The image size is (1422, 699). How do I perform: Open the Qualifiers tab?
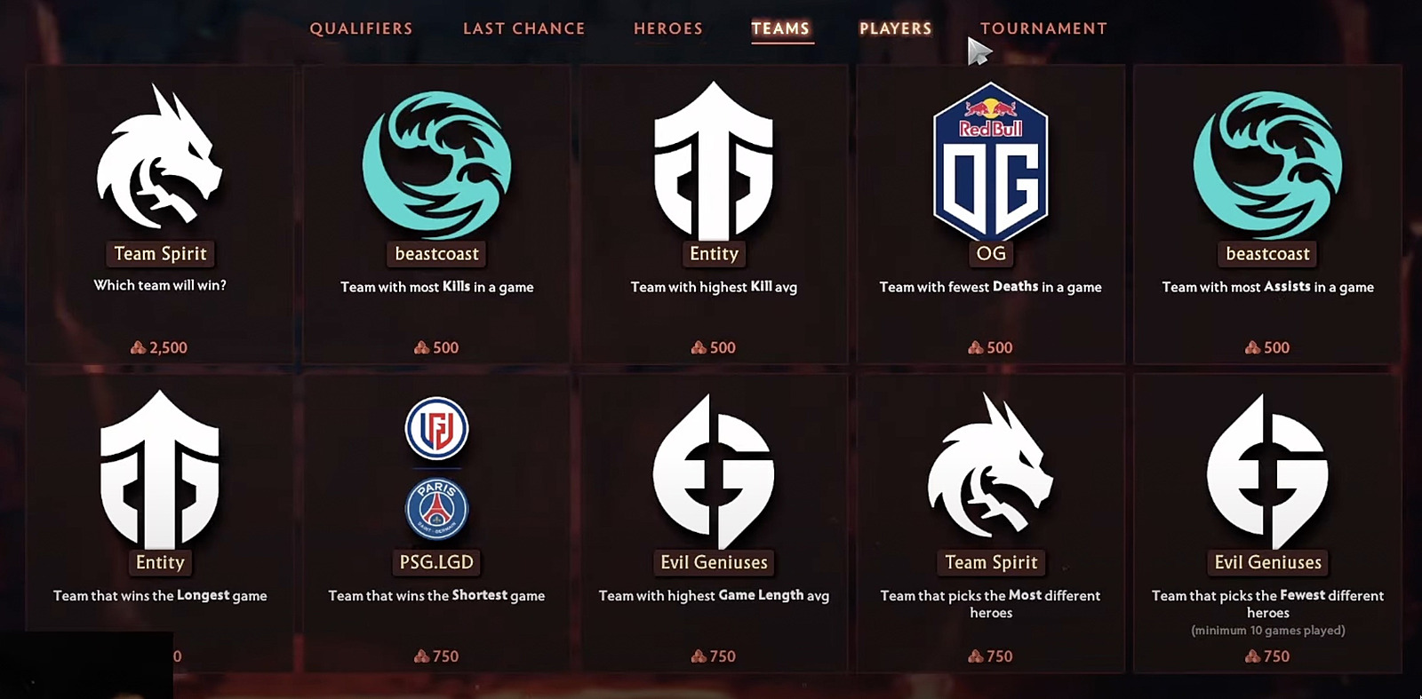(x=361, y=28)
